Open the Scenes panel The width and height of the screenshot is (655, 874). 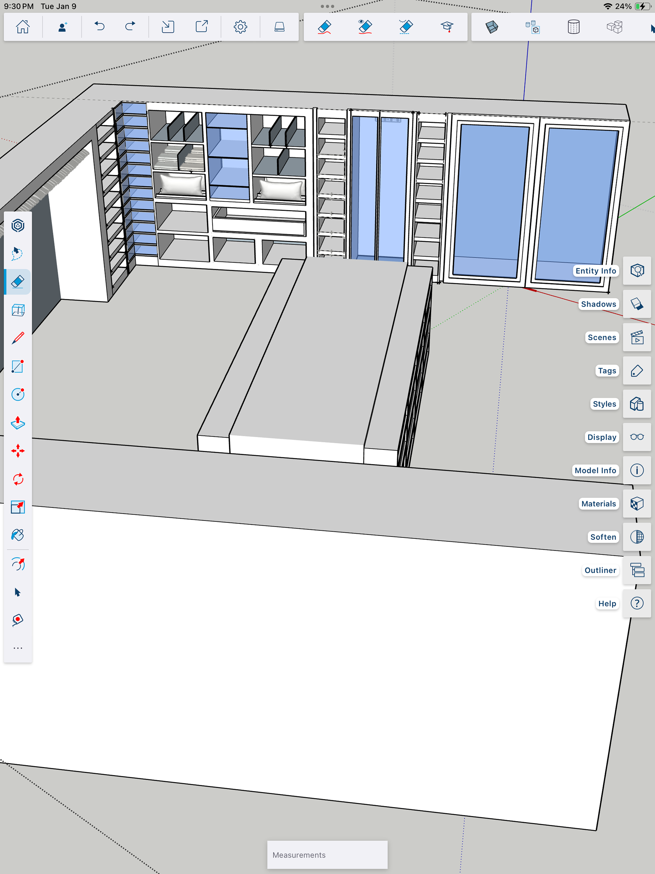coord(637,338)
